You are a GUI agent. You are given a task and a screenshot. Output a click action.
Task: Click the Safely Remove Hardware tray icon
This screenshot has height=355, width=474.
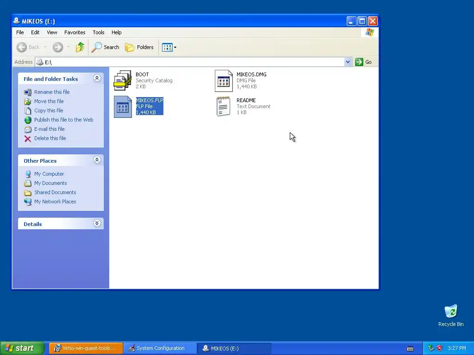pyautogui.click(x=431, y=348)
